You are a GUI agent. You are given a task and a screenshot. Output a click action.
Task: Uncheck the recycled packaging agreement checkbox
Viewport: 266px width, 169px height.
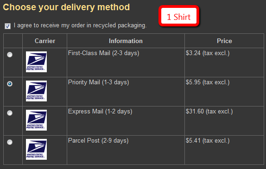[x=7, y=26]
